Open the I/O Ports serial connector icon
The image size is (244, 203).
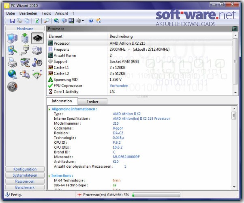(25, 50)
